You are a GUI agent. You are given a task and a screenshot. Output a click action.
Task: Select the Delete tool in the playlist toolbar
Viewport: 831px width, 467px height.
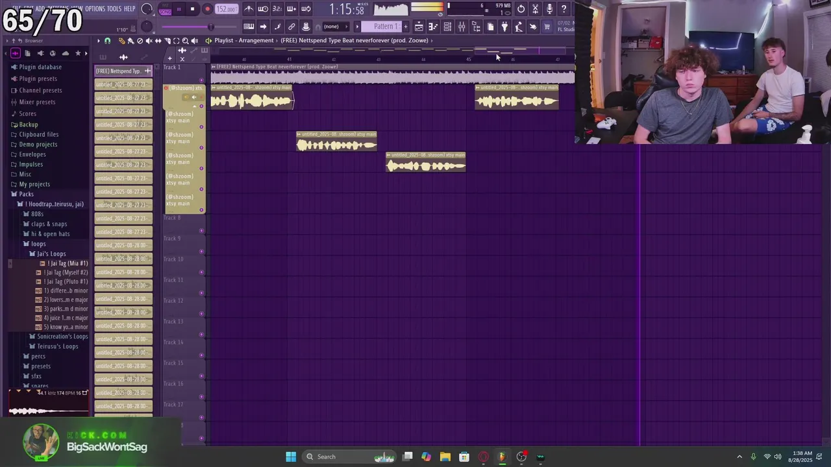pyautogui.click(x=140, y=41)
